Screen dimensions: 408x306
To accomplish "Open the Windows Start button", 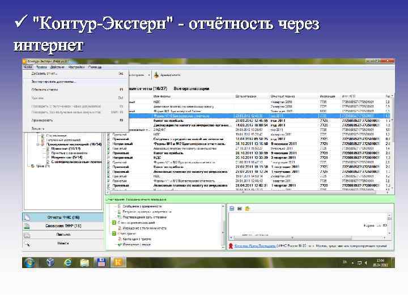I will click(x=29, y=262).
